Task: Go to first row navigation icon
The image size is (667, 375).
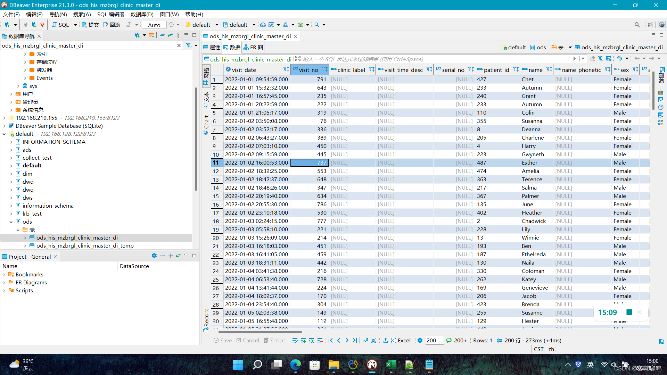Action: (331, 341)
